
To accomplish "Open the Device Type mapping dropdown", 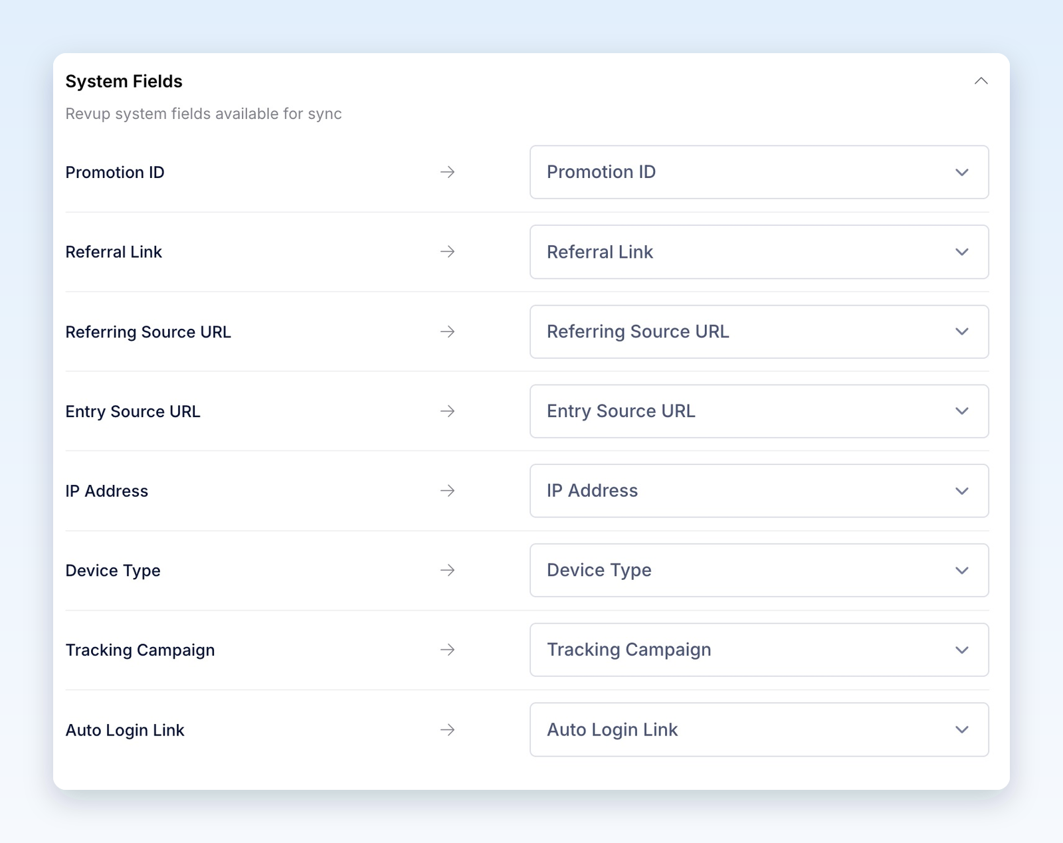I will [x=759, y=571].
